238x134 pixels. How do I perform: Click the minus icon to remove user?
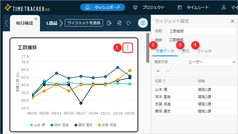[x=168, y=71]
